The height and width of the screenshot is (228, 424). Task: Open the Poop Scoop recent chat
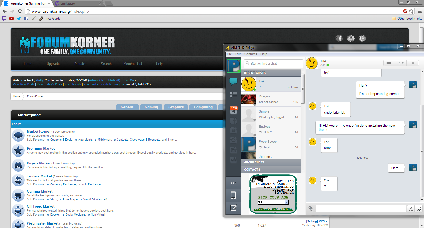[271, 144]
